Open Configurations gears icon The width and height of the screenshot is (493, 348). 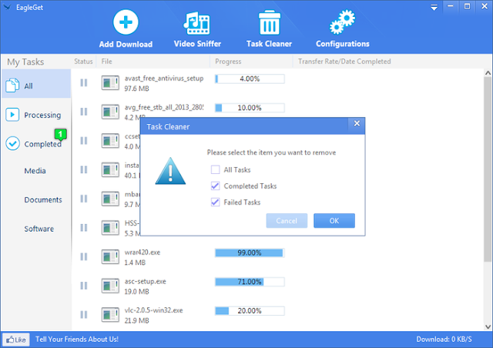click(x=342, y=22)
